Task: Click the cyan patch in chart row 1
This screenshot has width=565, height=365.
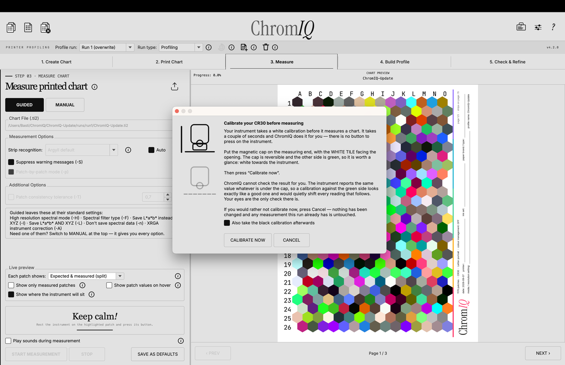Action: pos(410,102)
